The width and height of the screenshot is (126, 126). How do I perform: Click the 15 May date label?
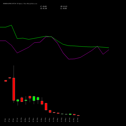point(57,120)
